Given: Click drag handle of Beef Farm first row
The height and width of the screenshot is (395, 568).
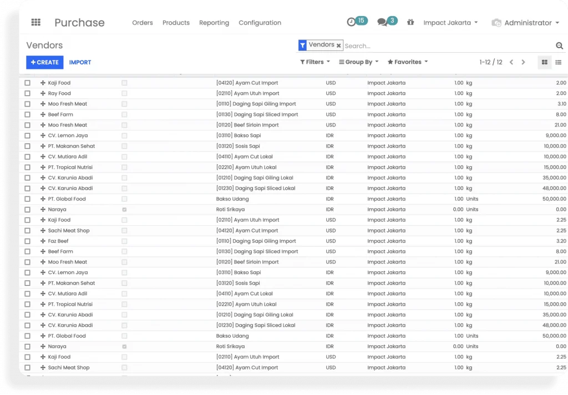Looking at the screenshot, I should point(43,114).
